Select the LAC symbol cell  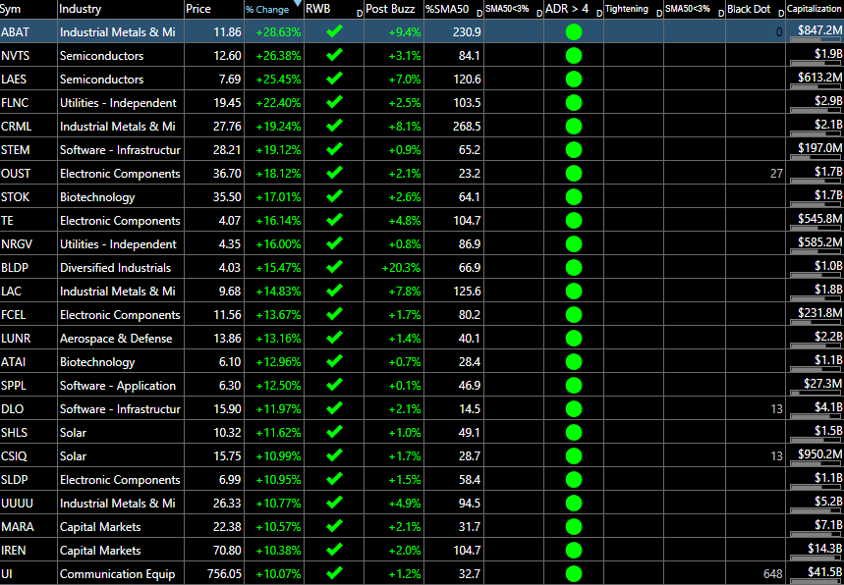tap(28, 292)
